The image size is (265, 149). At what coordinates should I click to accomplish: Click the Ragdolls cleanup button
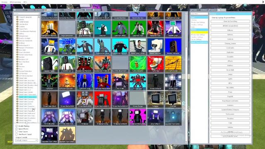(230, 96)
